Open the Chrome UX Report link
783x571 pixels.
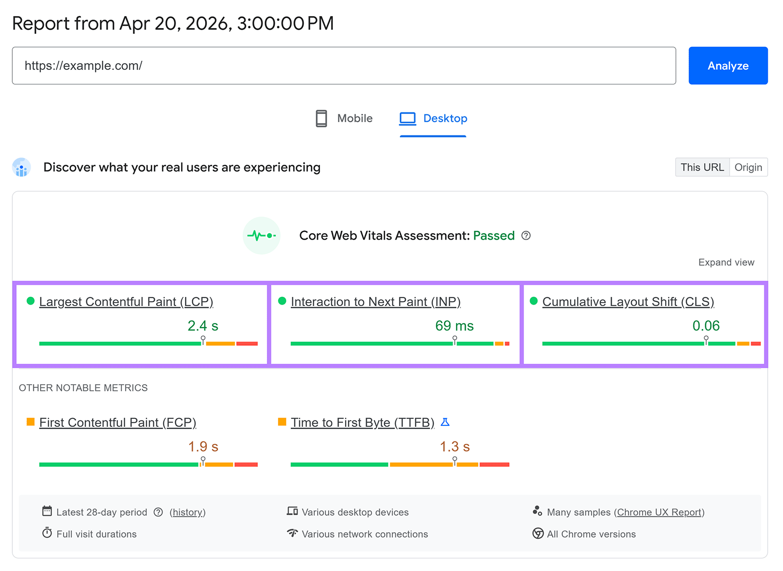tap(659, 512)
